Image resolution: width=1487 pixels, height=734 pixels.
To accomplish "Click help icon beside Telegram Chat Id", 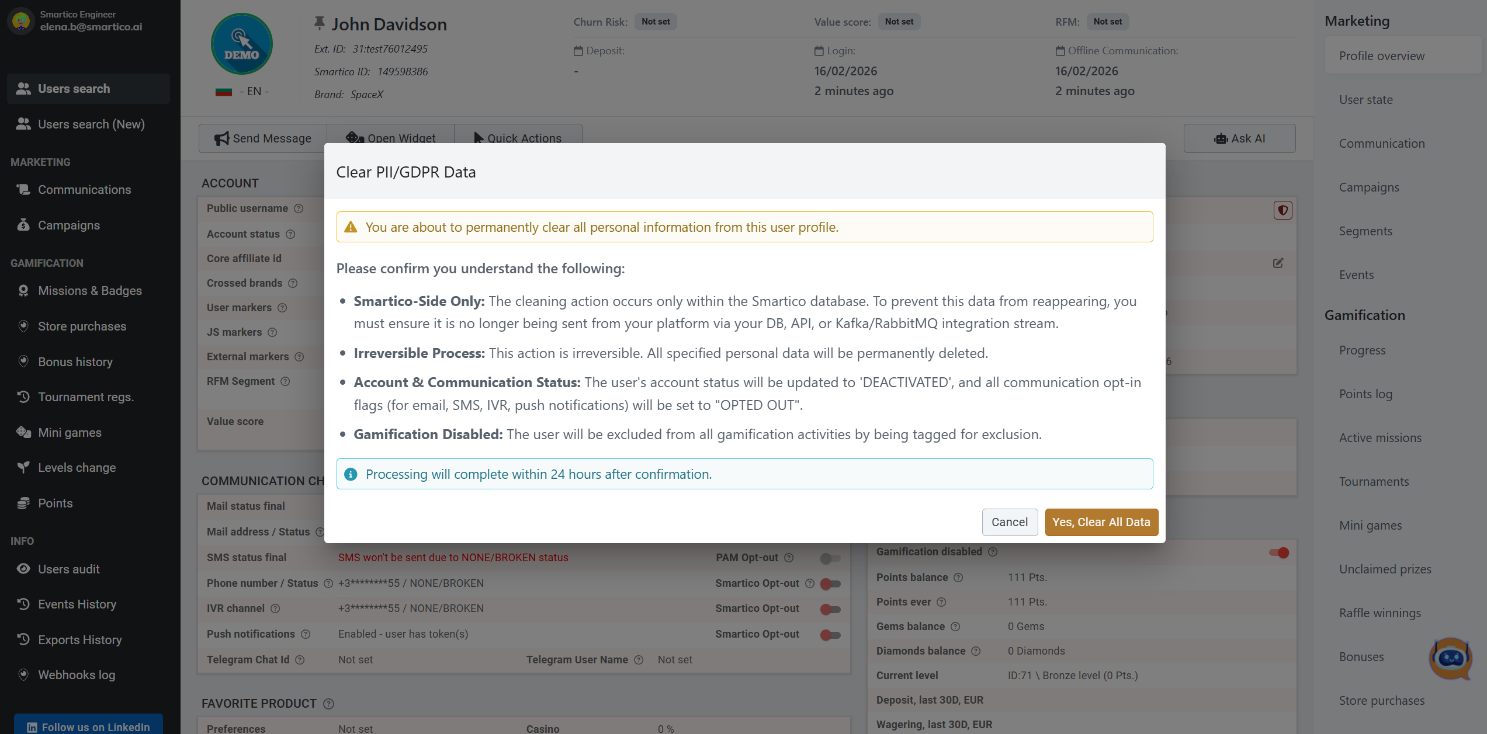I will pyautogui.click(x=300, y=660).
